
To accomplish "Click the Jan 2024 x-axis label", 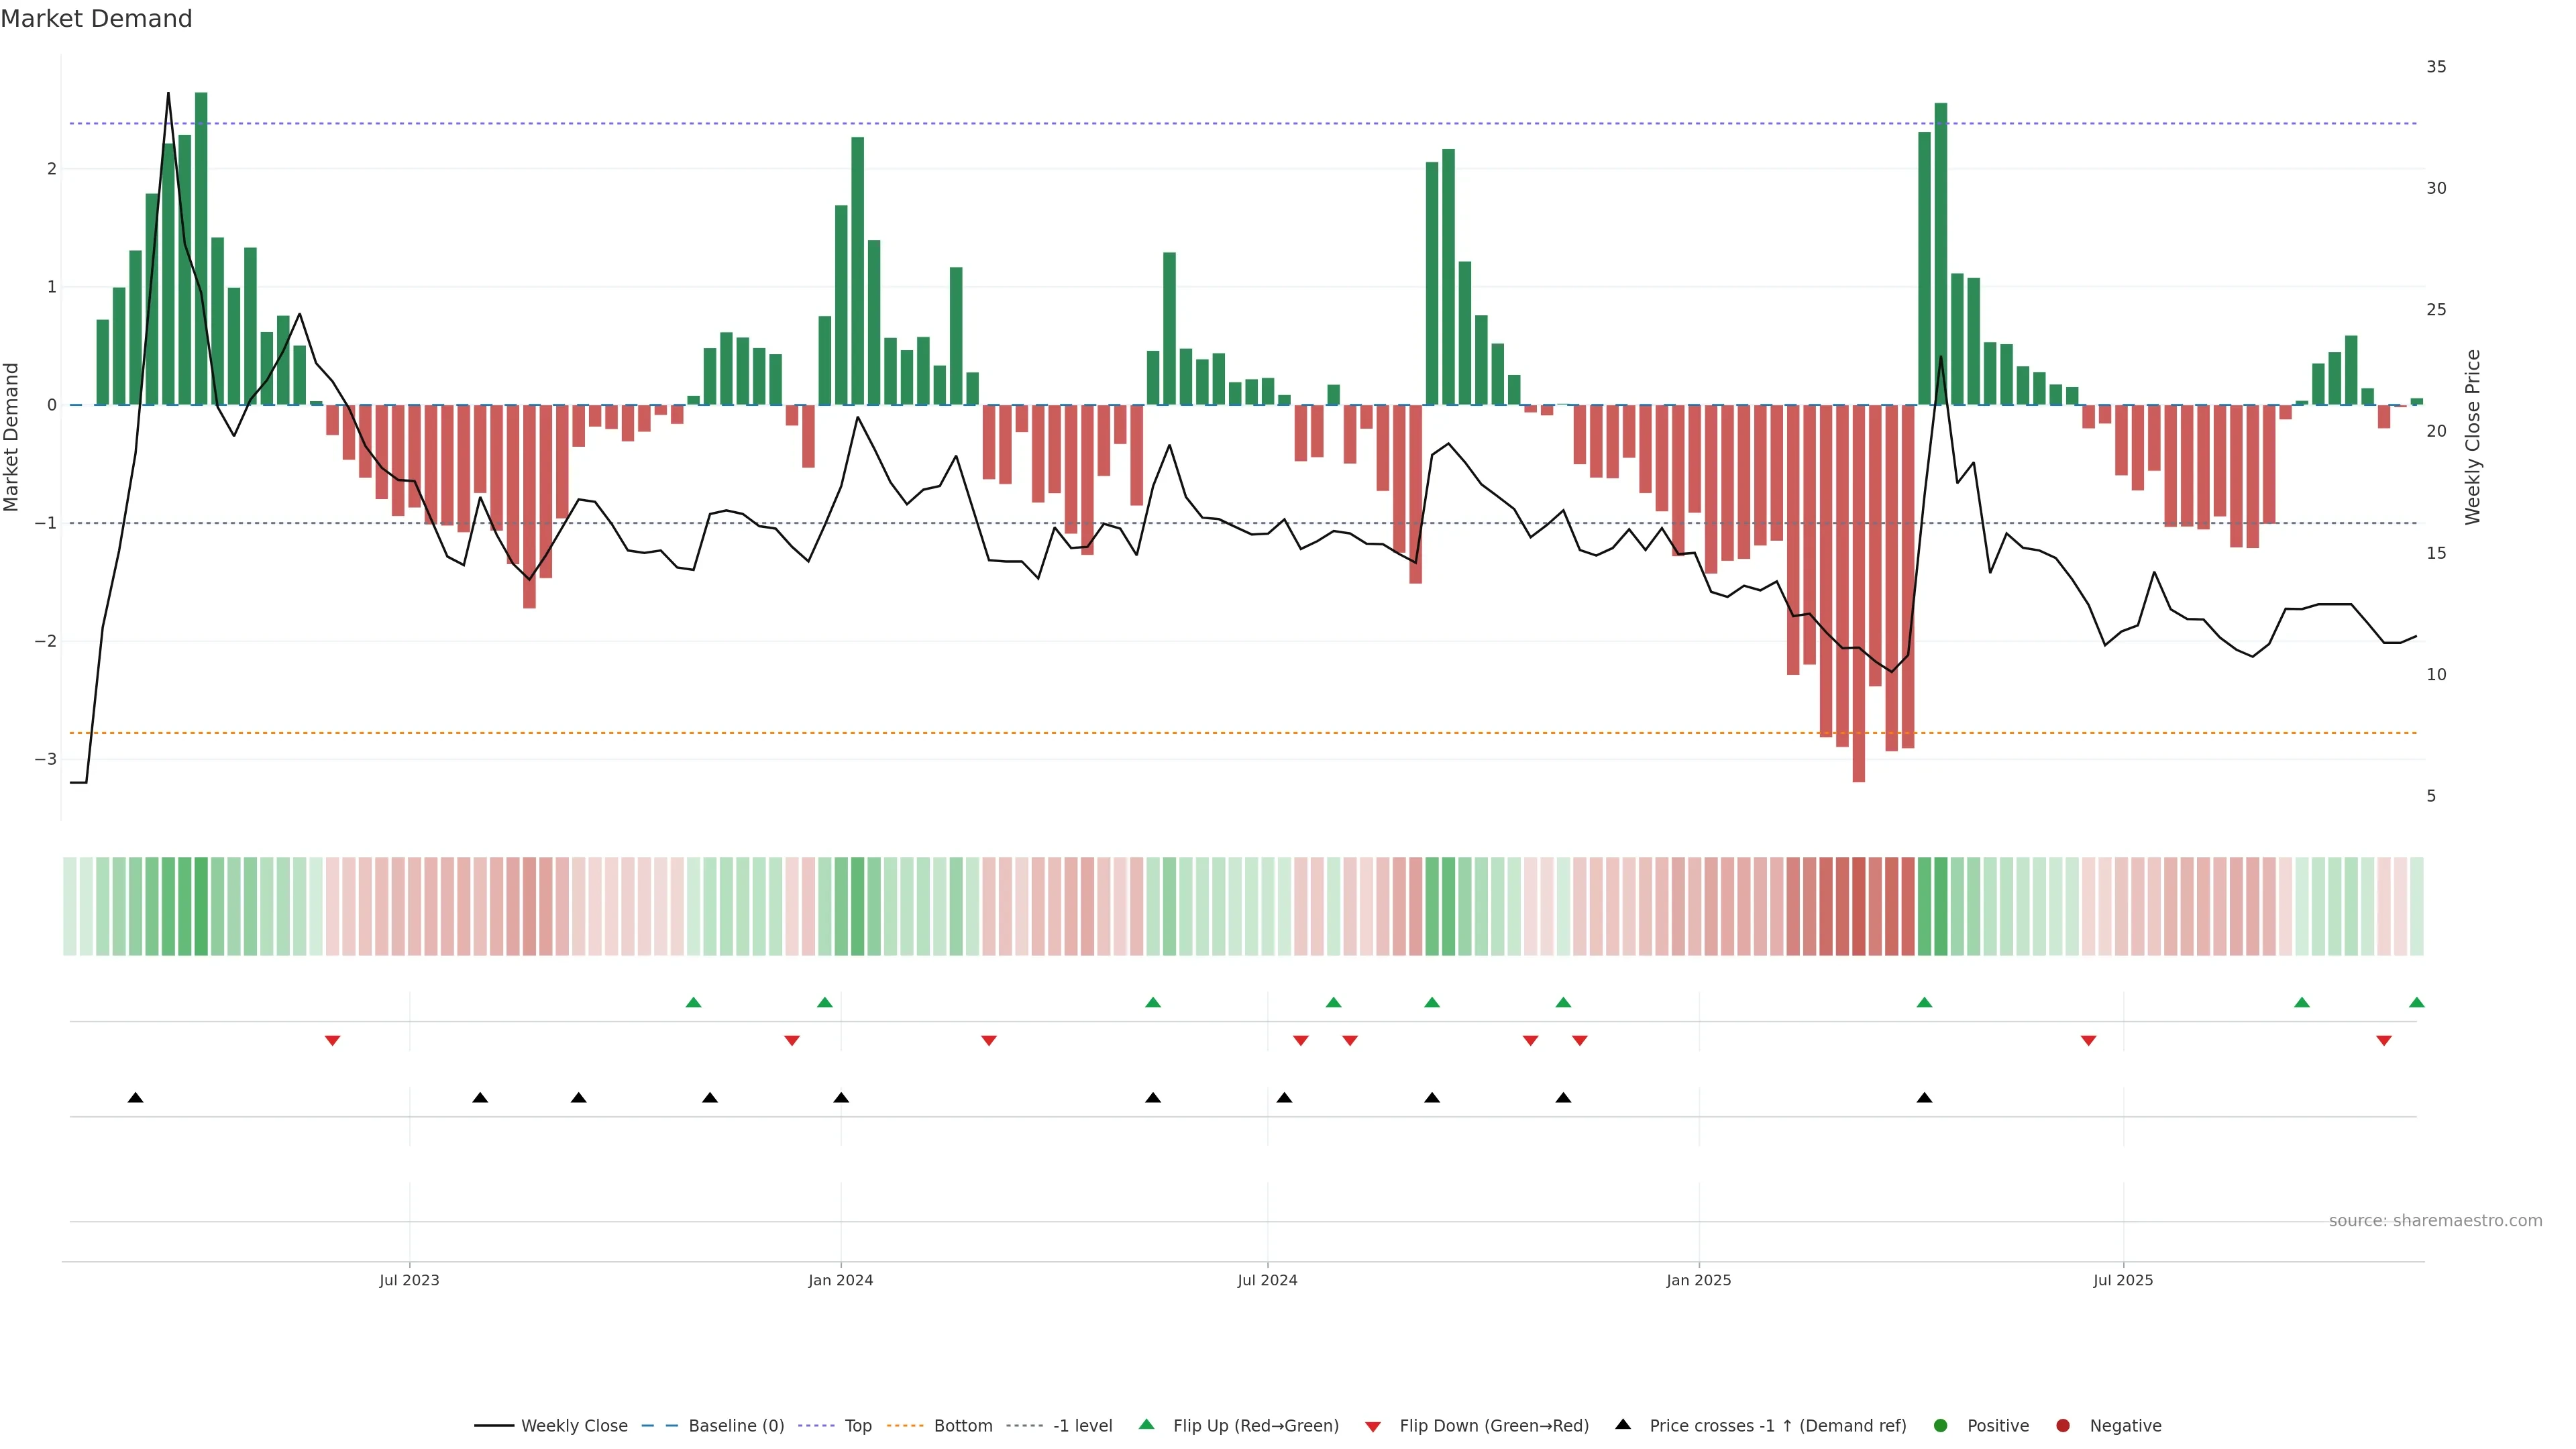I will [x=840, y=1280].
